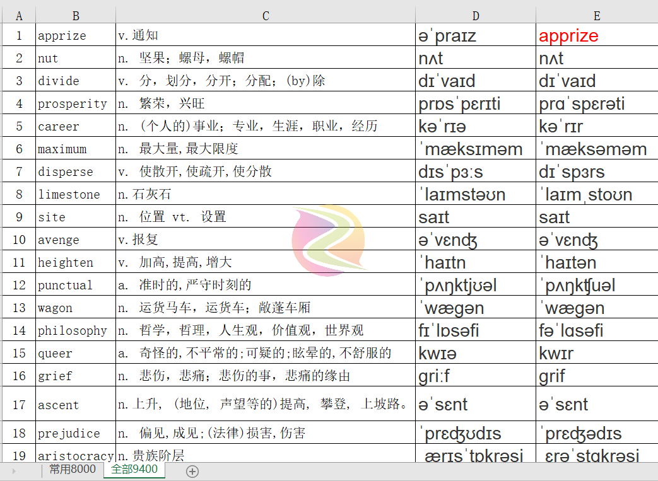Select definition cell 'v.报复'
Image resolution: width=658 pixels, height=481 pixels.
pos(266,239)
